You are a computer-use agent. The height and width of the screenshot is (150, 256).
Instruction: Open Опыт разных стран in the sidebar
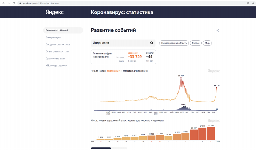pos(57,51)
